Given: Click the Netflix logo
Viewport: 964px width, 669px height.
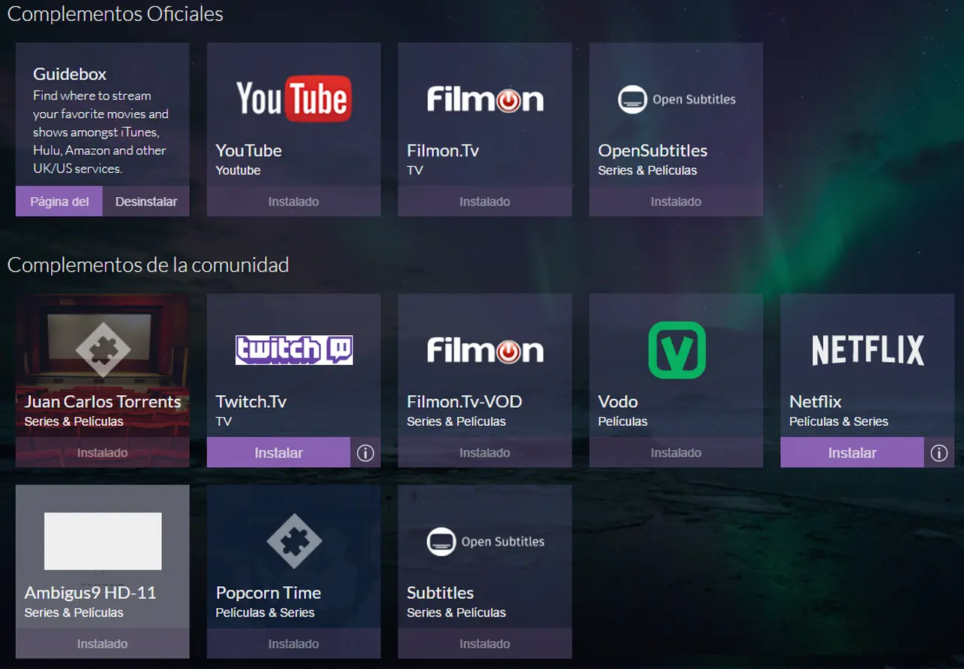Looking at the screenshot, I should click(x=868, y=351).
